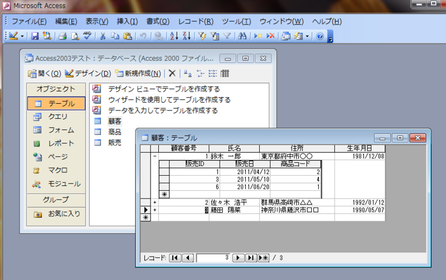Click the Save icon in the toolbar

[x=35, y=36]
